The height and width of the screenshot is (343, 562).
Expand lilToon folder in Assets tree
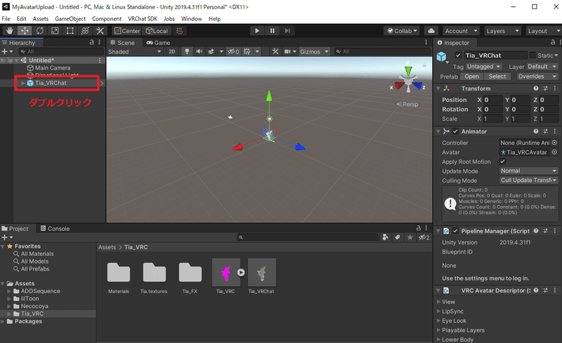[x=9, y=299]
